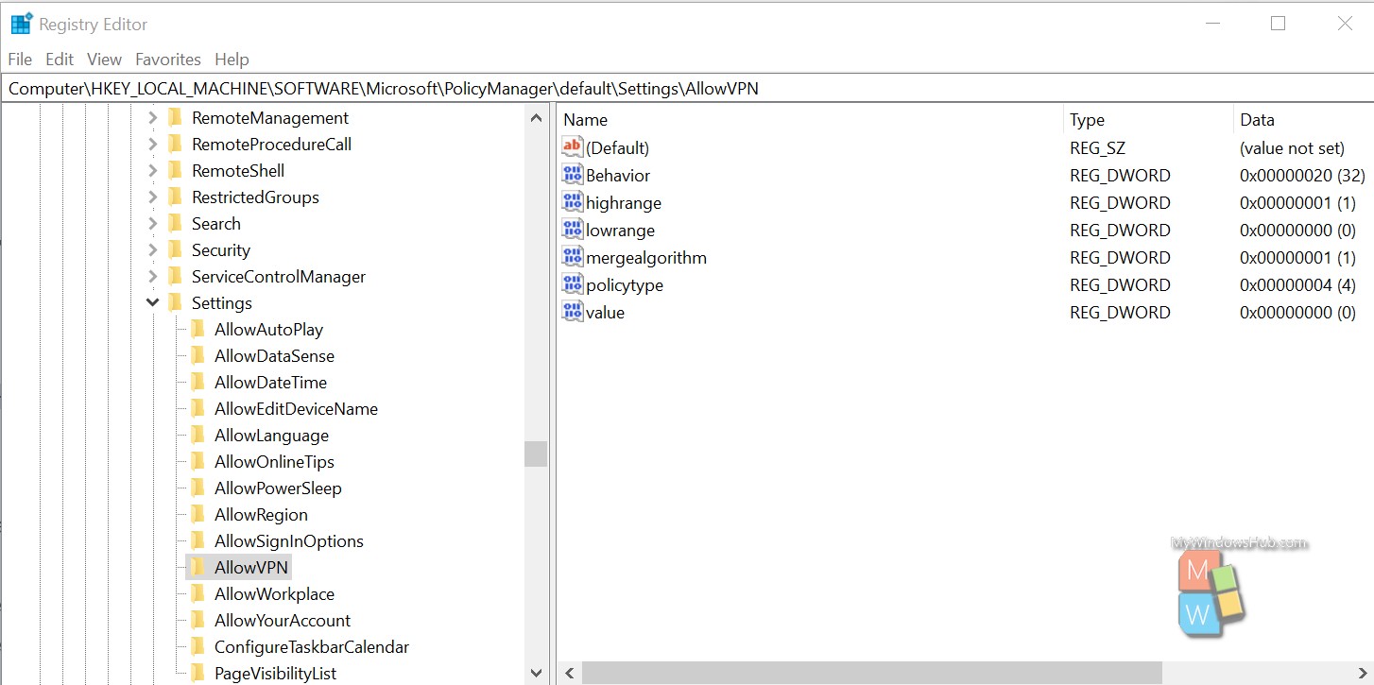Collapse the Settings key
Screen dimensions: 1374x685
(152, 302)
